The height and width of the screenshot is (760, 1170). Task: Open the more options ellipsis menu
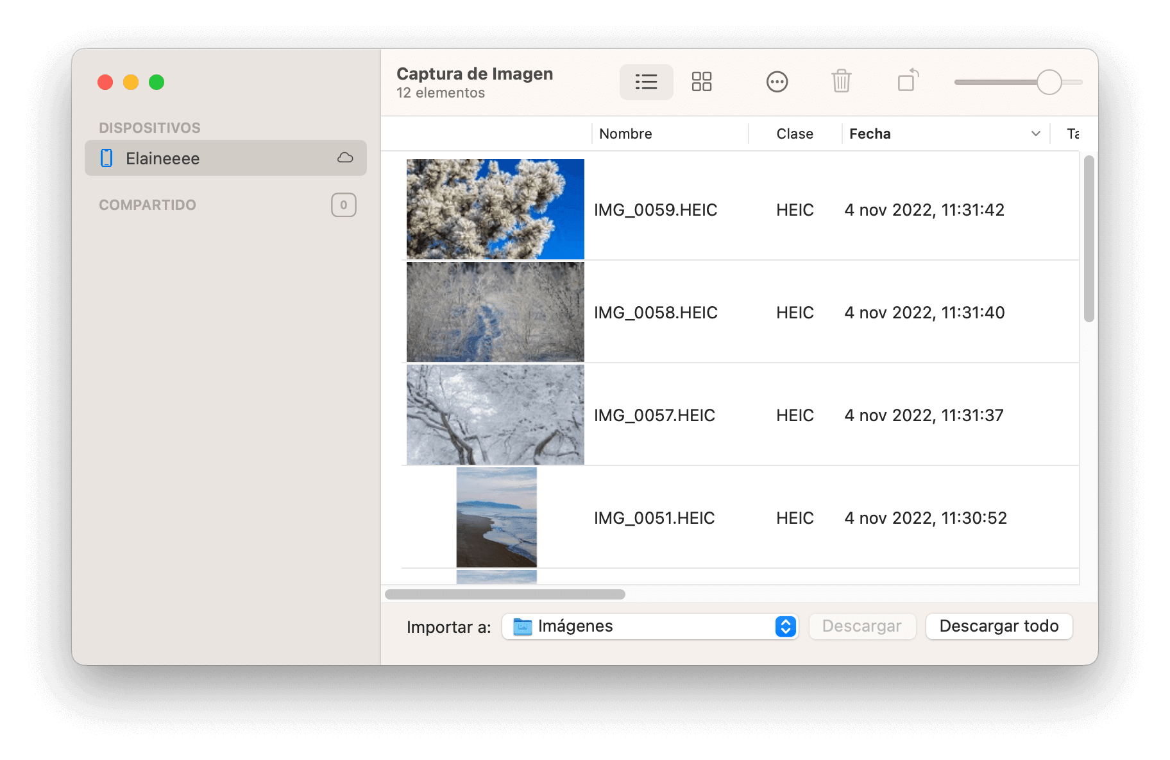777,82
